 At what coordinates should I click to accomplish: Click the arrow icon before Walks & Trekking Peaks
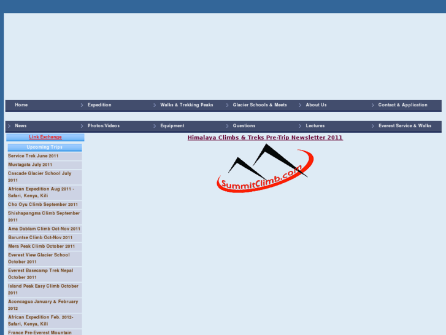155,105
